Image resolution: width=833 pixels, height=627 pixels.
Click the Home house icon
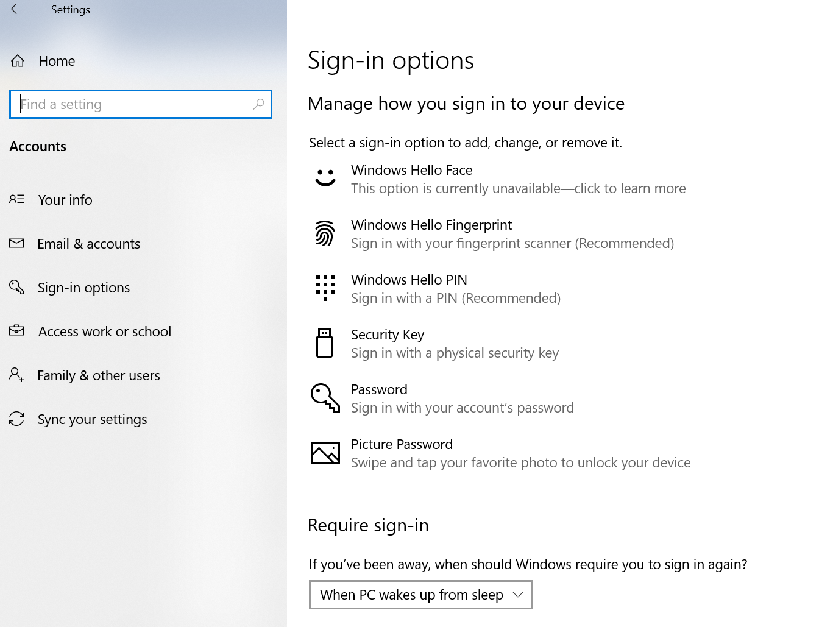click(x=17, y=60)
